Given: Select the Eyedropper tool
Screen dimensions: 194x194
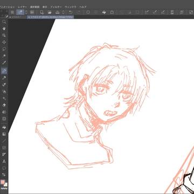Looking at the screenshot, I should tap(4, 63).
